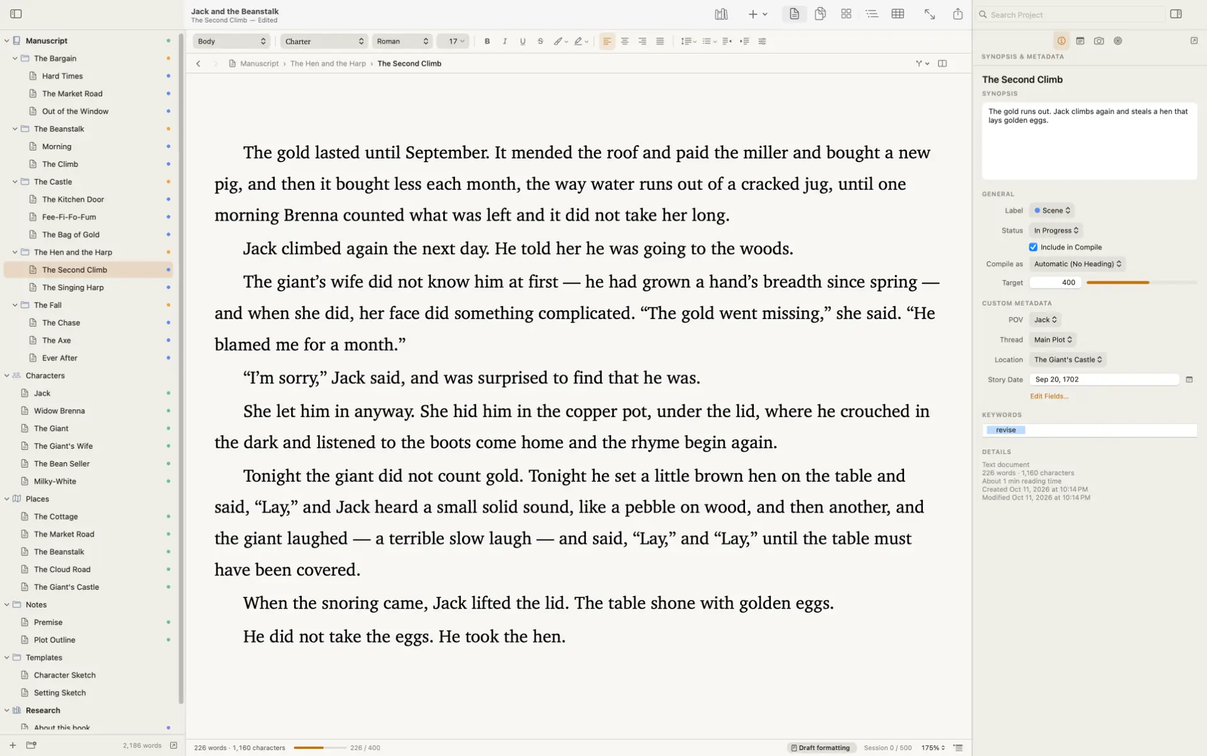Switch to outliner view mode
The width and height of the screenshot is (1207, 756).
(x=872, y=14)
